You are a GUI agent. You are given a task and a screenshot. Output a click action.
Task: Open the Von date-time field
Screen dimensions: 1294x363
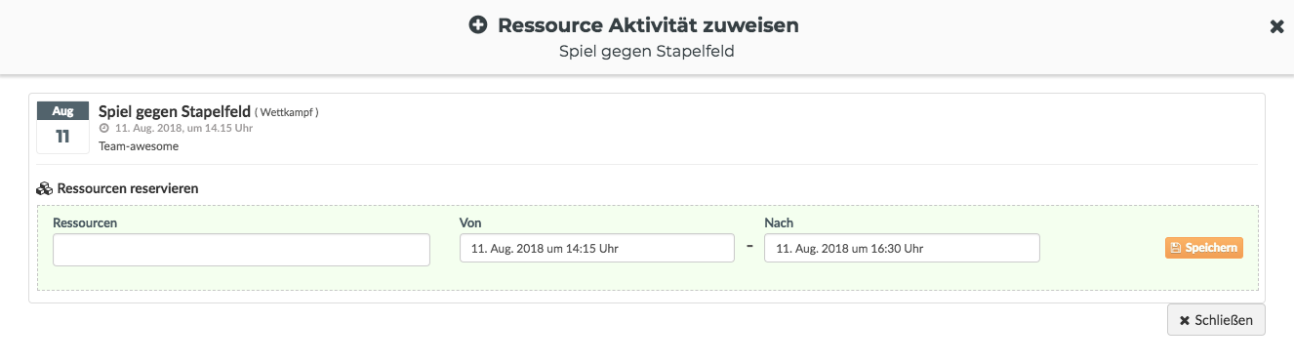597,248
